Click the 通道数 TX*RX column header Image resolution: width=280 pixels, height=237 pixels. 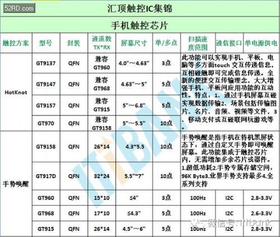[102, 43]
